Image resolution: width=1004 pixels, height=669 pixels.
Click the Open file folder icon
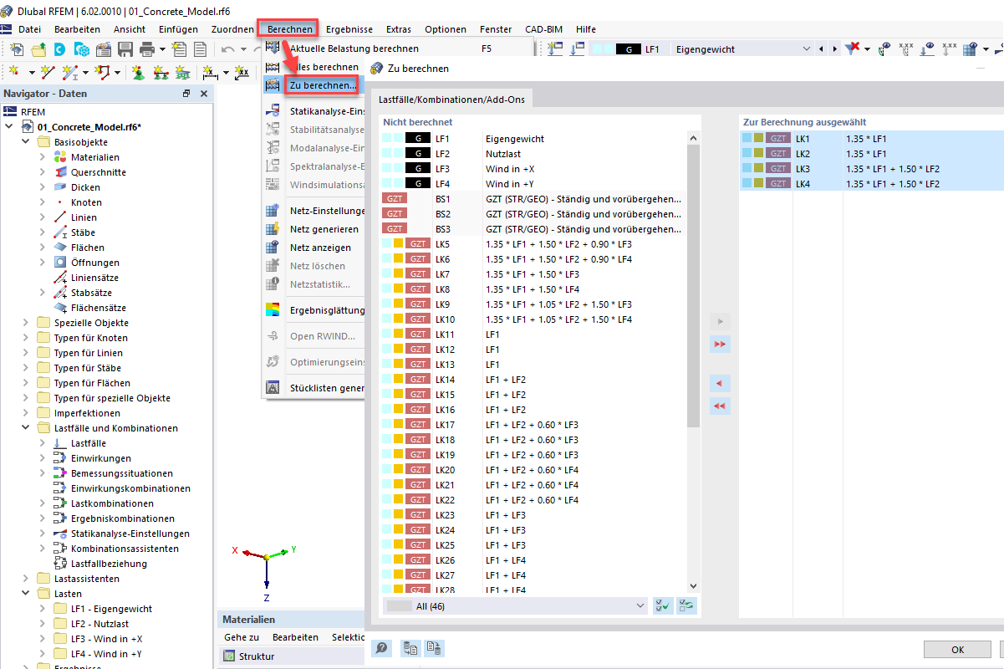coord(38,49)
